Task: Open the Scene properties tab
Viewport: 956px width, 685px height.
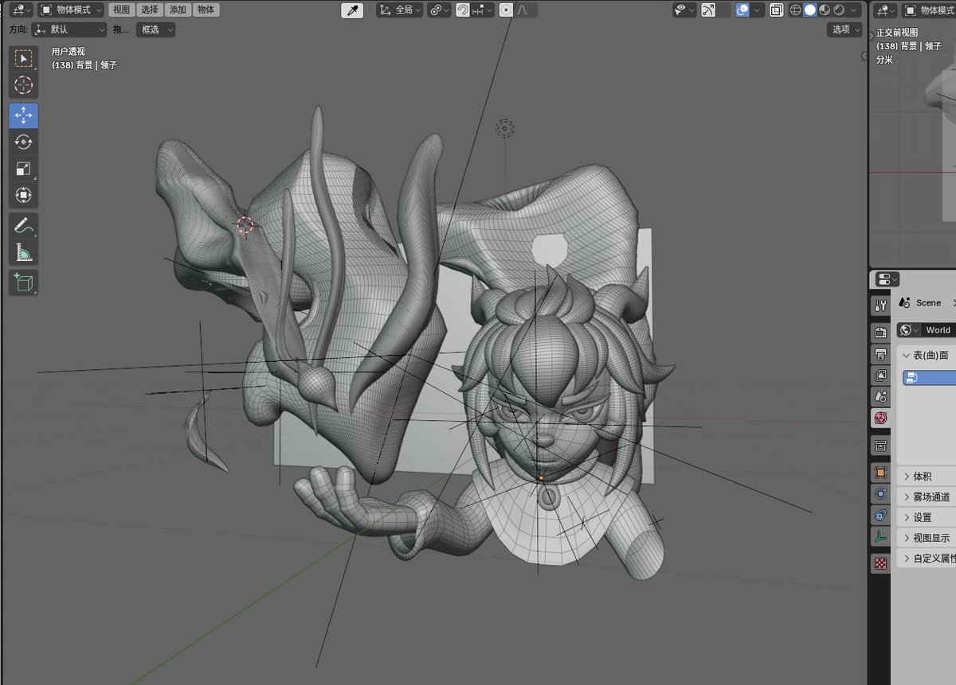Action: [x=880, y=395]
